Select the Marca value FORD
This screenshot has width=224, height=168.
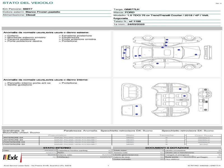(130, 12)
